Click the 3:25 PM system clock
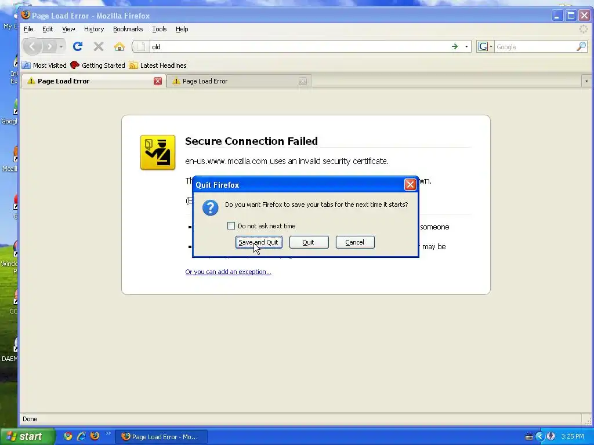Viewport: 594px width, 445px height. [x=573, y=437]
